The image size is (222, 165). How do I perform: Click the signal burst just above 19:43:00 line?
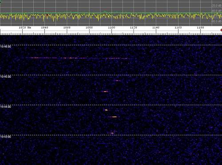(112, 133)
